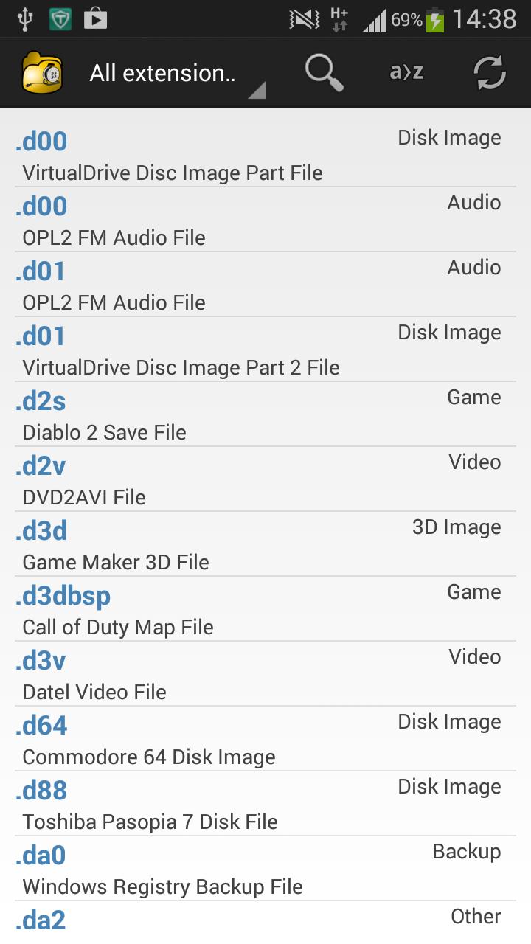
Task: Expand the All extensions dropdown
Action: (x=176, y=72)
